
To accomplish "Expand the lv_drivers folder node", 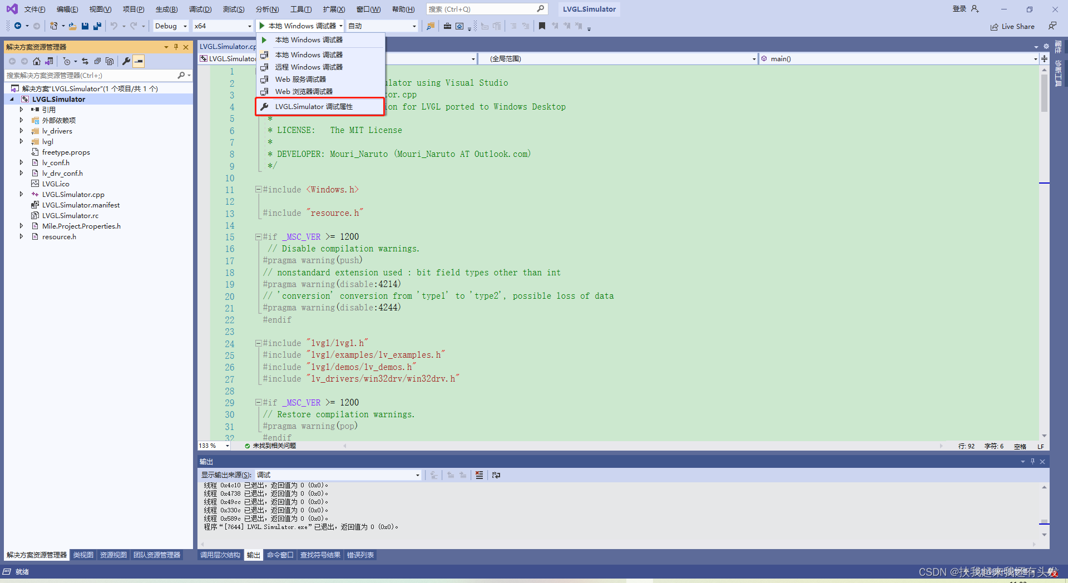I will (21, 131).
